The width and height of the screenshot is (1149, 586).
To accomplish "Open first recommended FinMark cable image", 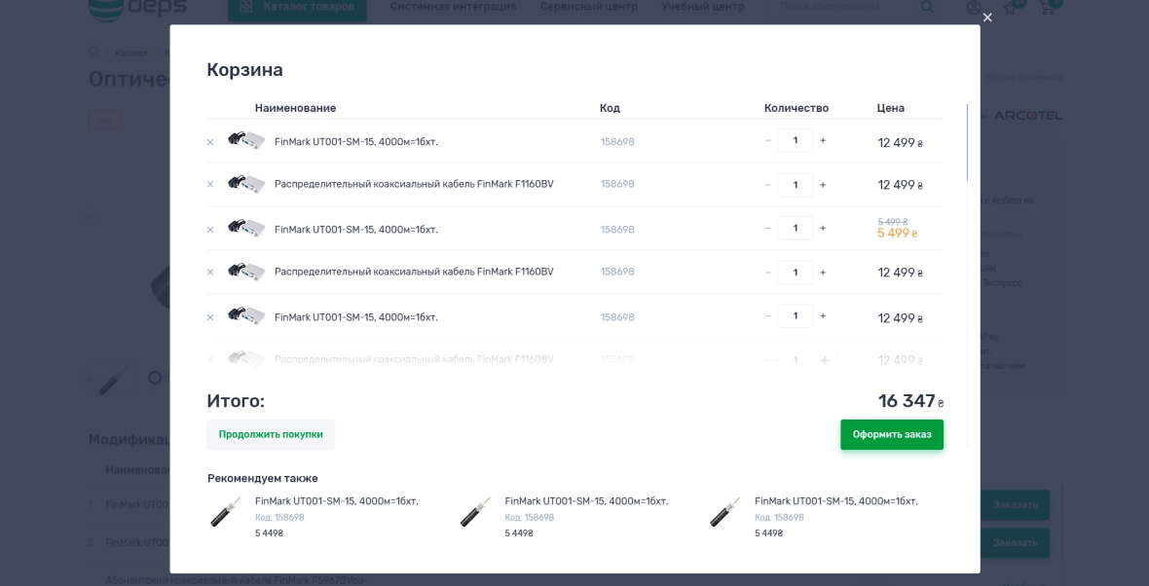I will (x=226, y=512).
